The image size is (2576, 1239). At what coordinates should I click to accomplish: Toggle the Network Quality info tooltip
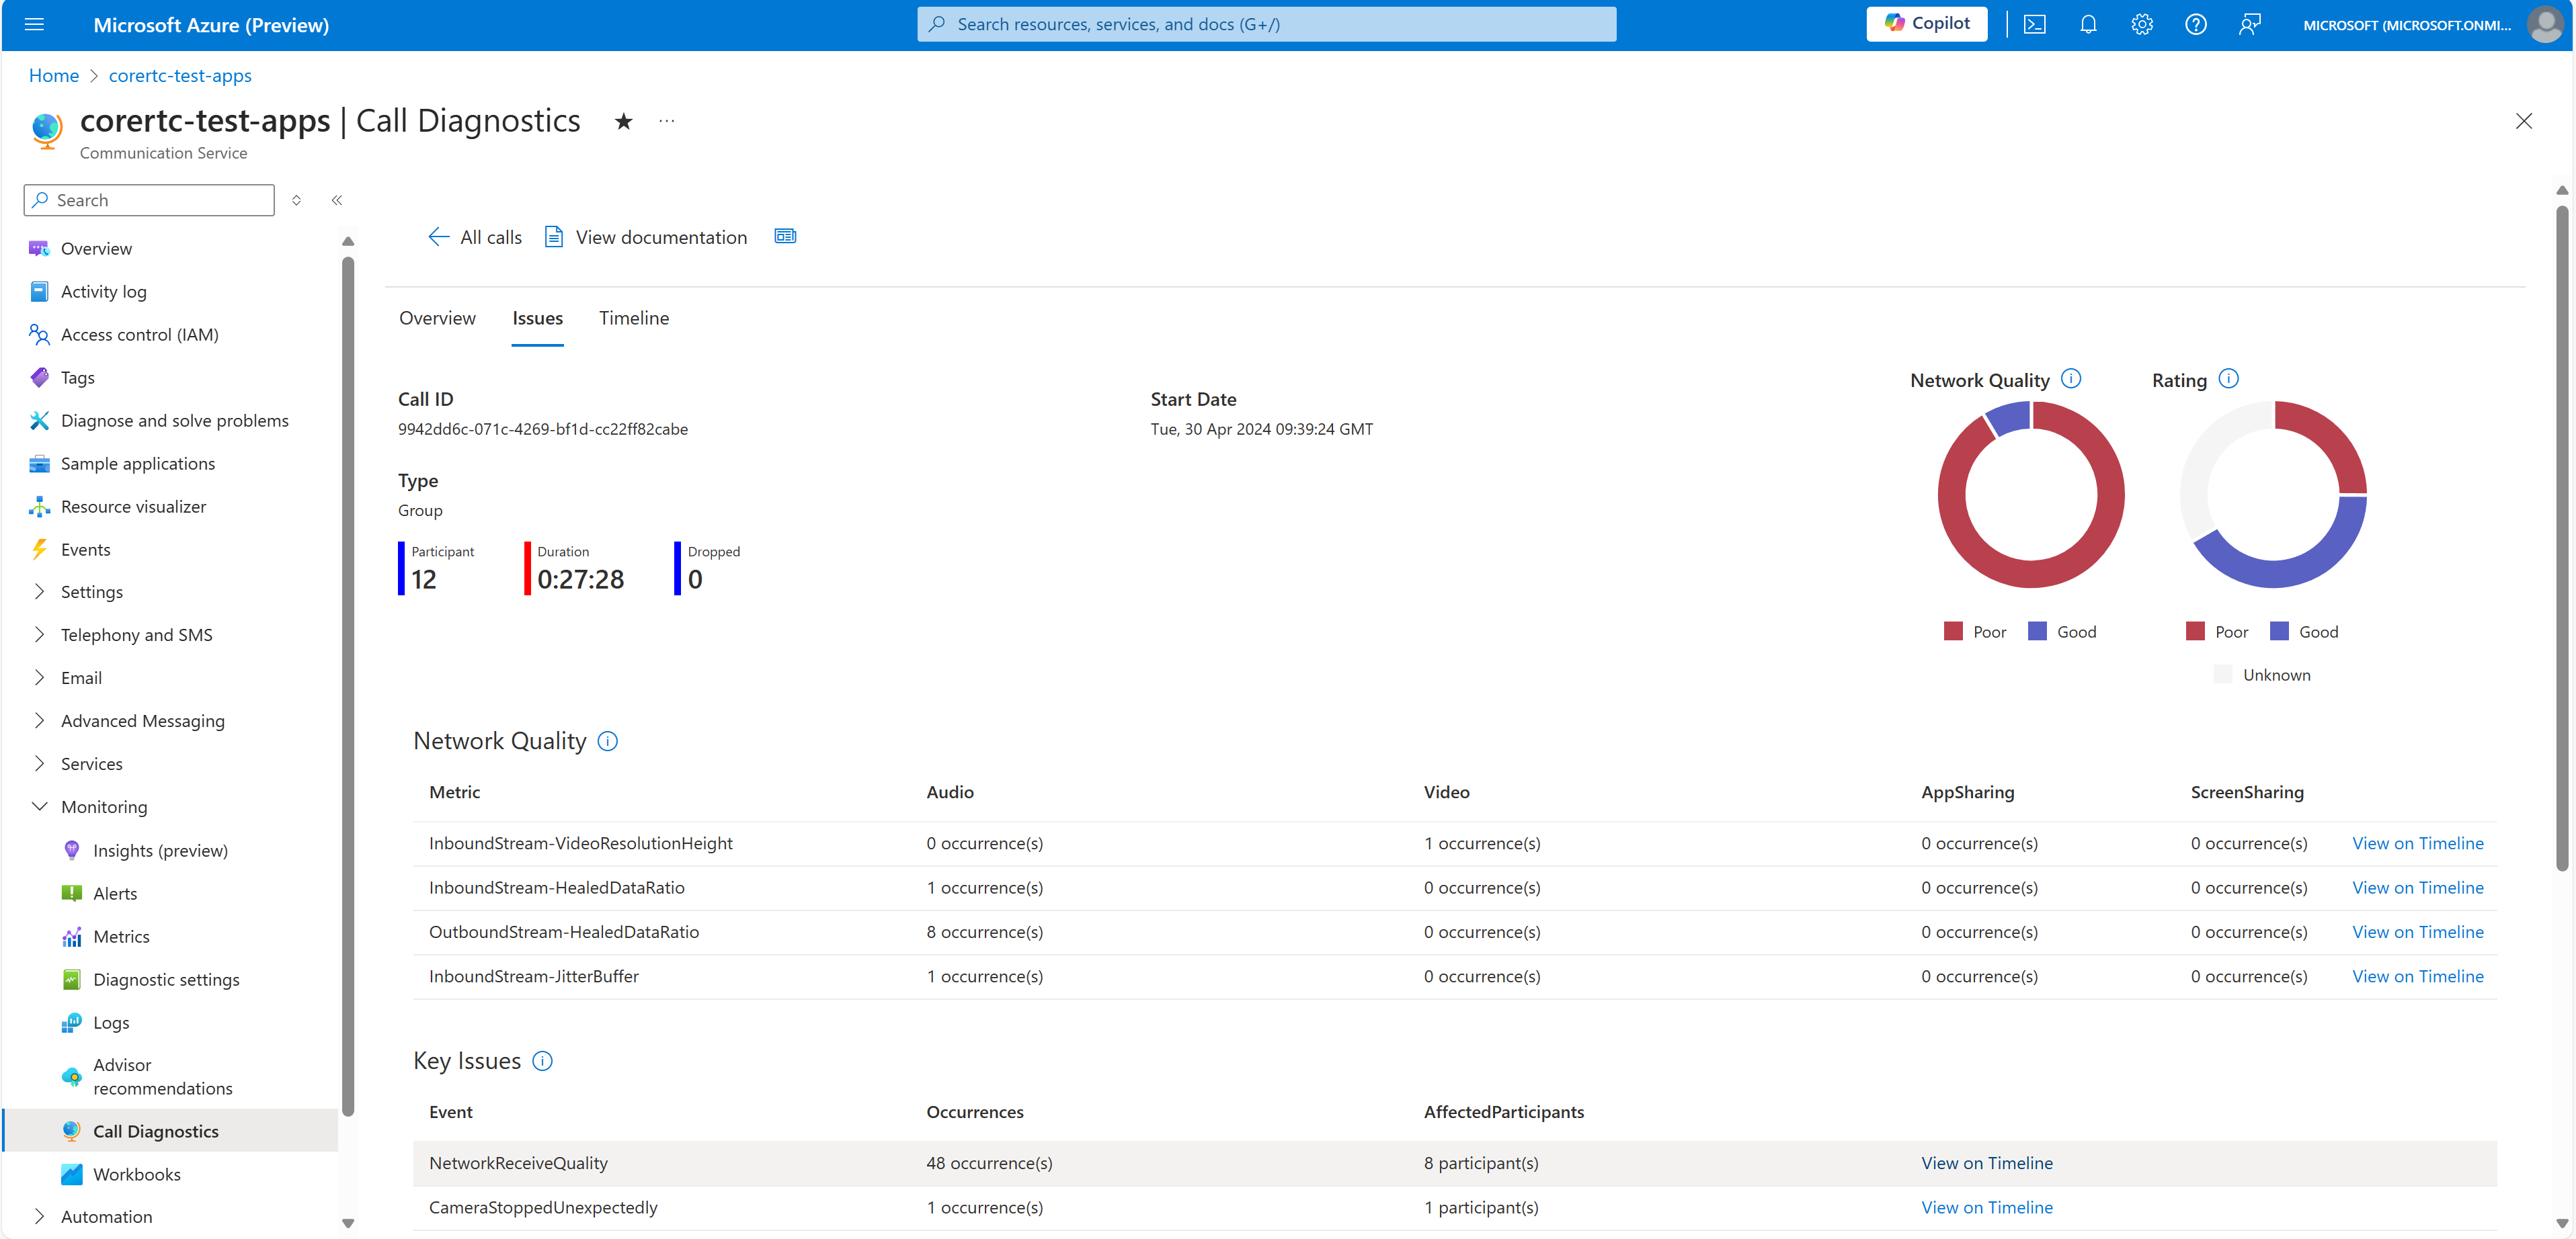[610, 740]
